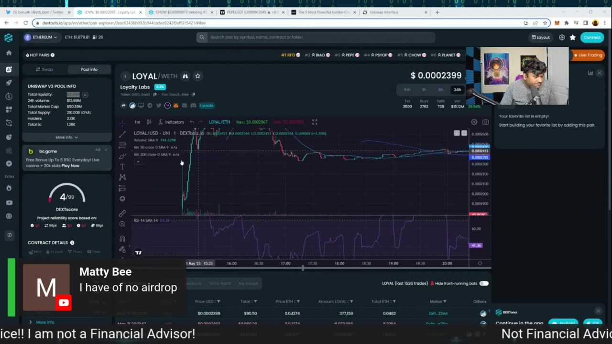Select the text tool in chart toolbar
This screenshot has width=612, height=344.
[x=122, y=166]
